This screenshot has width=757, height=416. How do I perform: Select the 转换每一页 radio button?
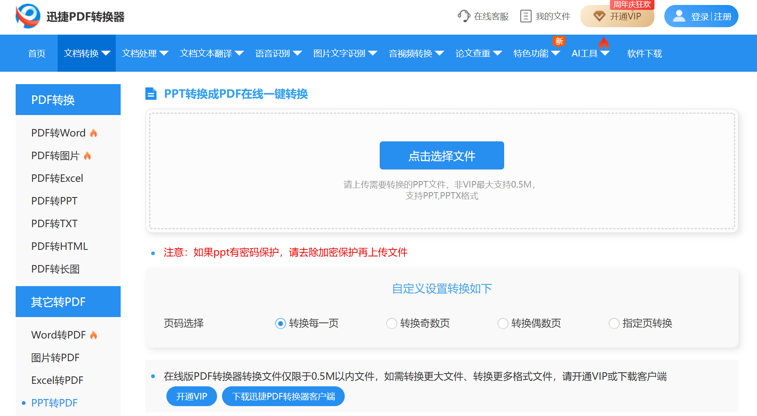click(280, 323)
